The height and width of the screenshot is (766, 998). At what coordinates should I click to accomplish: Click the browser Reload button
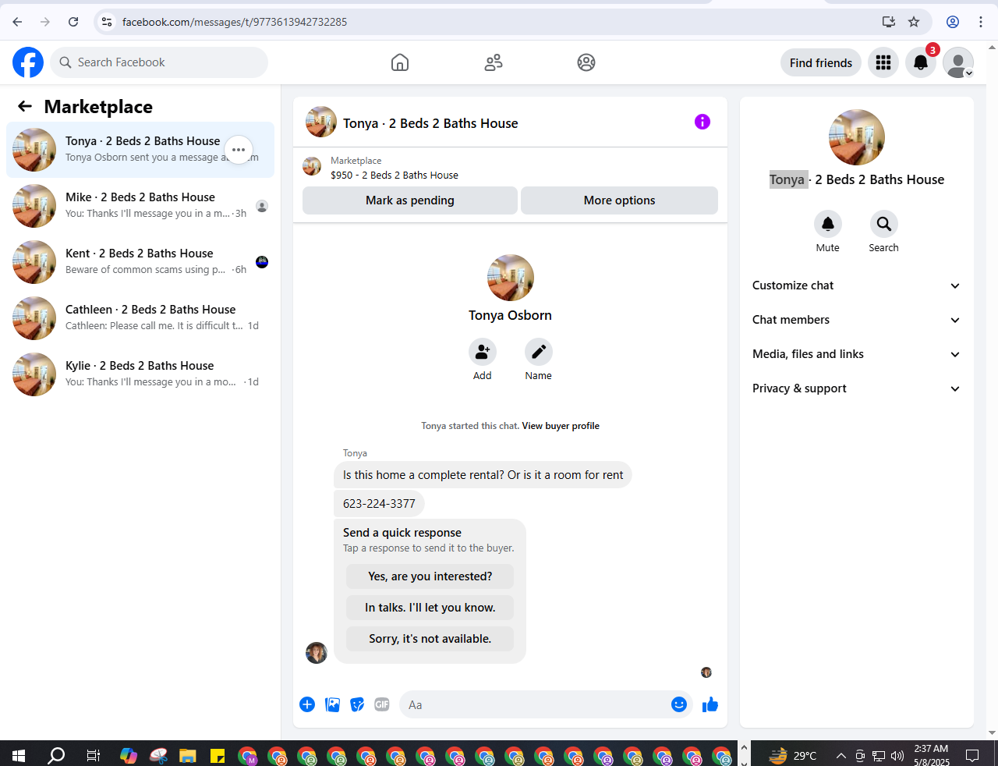73,22
